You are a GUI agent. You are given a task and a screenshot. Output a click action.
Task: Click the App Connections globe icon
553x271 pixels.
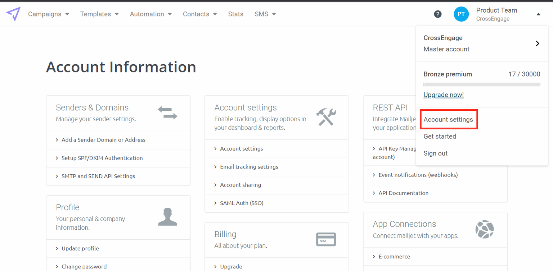pyautogui.click(x=485, y=229)
